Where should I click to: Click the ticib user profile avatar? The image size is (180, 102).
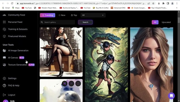(5, 101)
